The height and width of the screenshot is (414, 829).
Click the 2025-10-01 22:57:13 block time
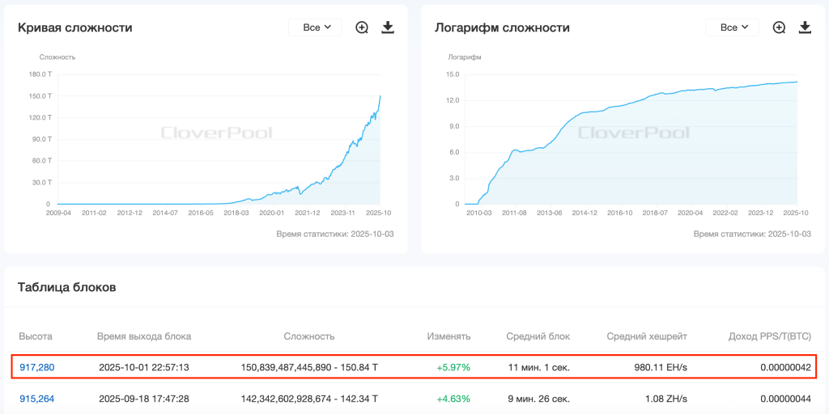click(x=144, y=367)
